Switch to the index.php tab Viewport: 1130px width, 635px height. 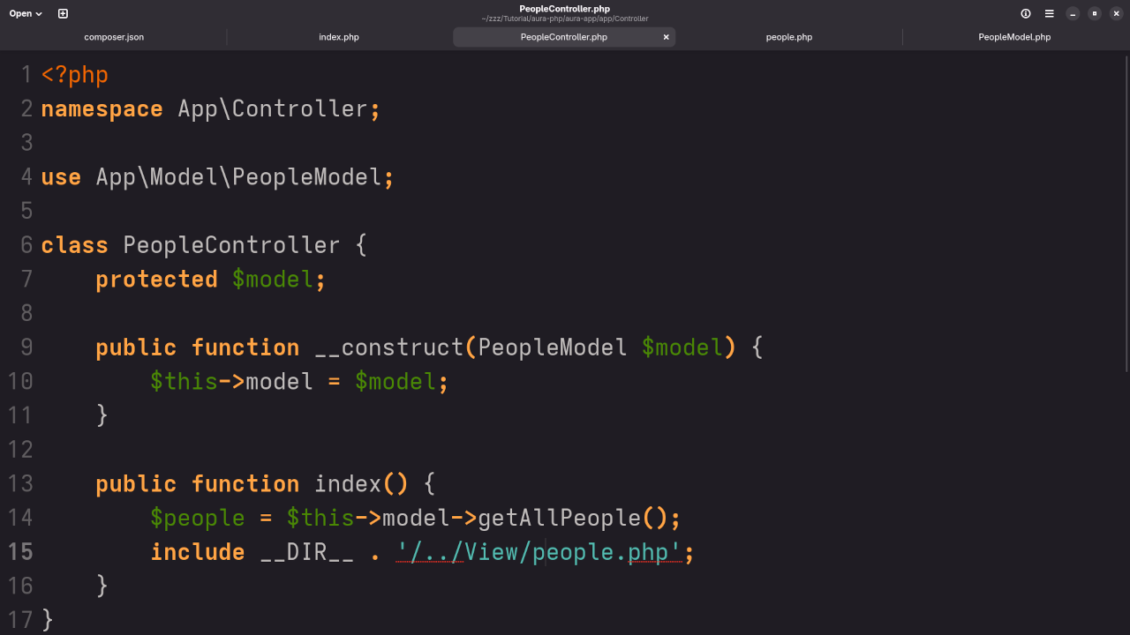(x=339, y=37)
